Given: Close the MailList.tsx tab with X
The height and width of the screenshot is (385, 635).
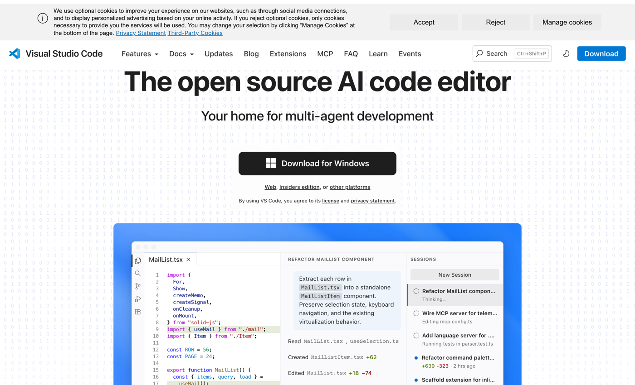Looking at the screenshot, I should click(188, 260).
